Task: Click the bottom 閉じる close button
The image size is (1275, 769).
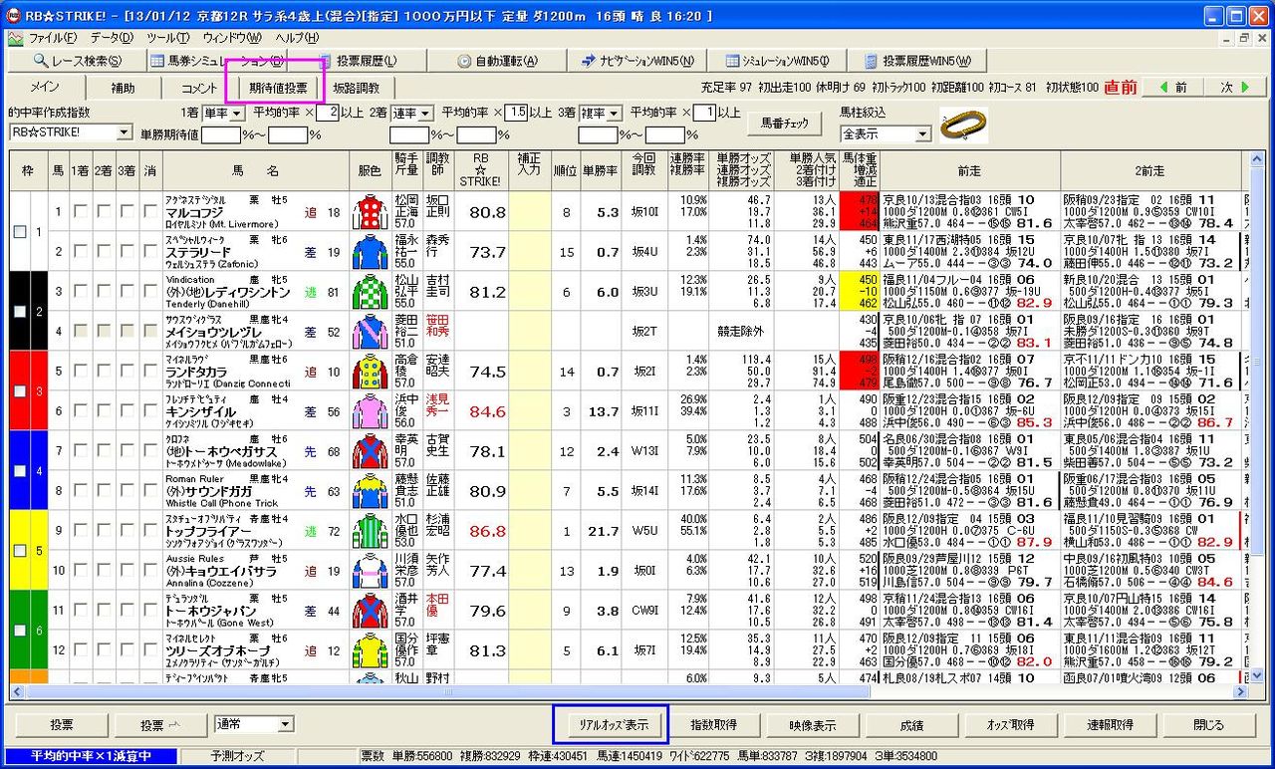Action: [x=1208, y=724]
